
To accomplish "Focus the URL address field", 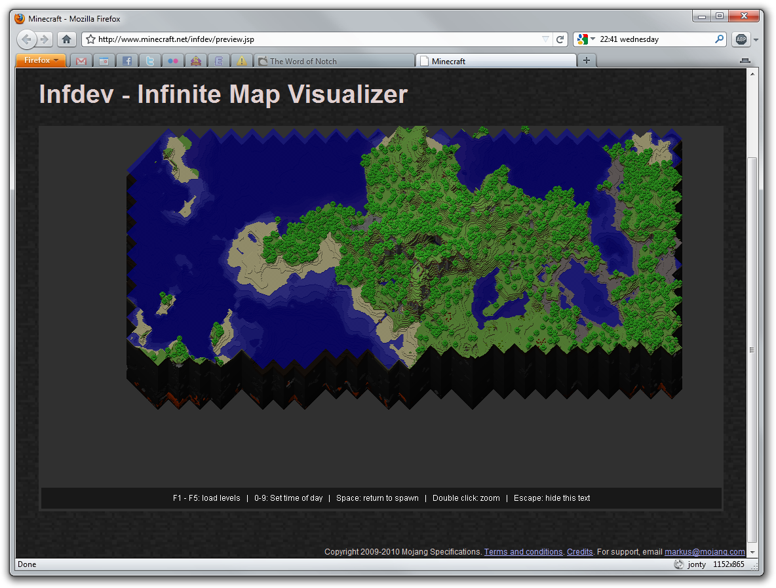I will pyautogui.click(x=317, y=39).
